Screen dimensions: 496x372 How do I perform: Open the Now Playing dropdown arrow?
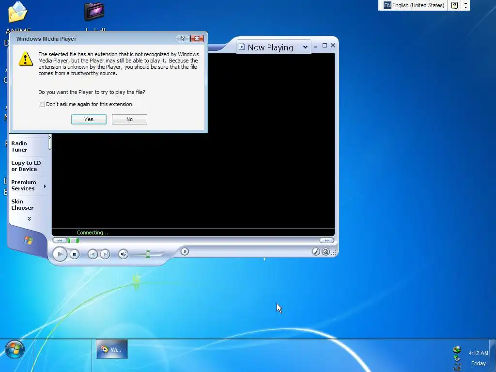point(305,47)
